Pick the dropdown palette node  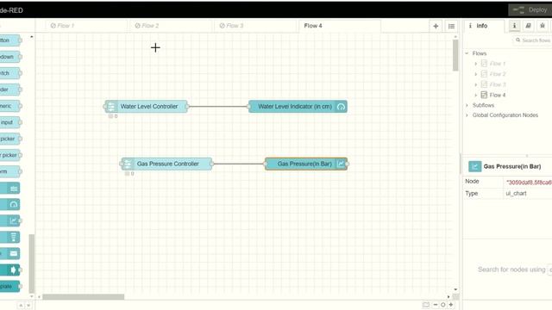9,57
